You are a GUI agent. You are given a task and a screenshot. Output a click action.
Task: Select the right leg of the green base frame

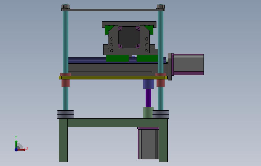(x=163, y=140)
